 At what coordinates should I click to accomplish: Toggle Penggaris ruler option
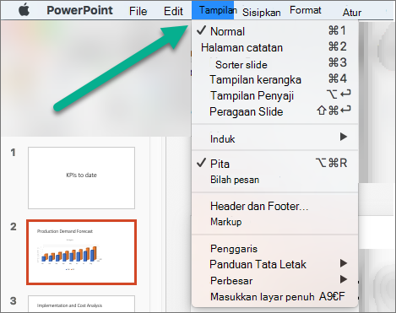(x=274, y=249)
